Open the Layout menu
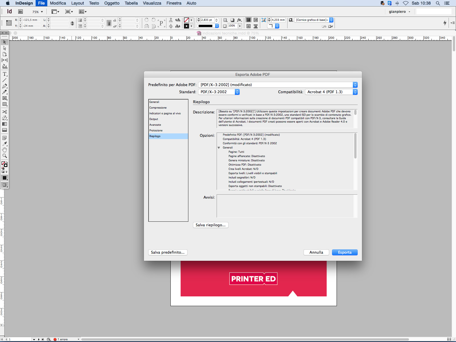The width and height of the screenshot is (456, 342). click(78, 3)
